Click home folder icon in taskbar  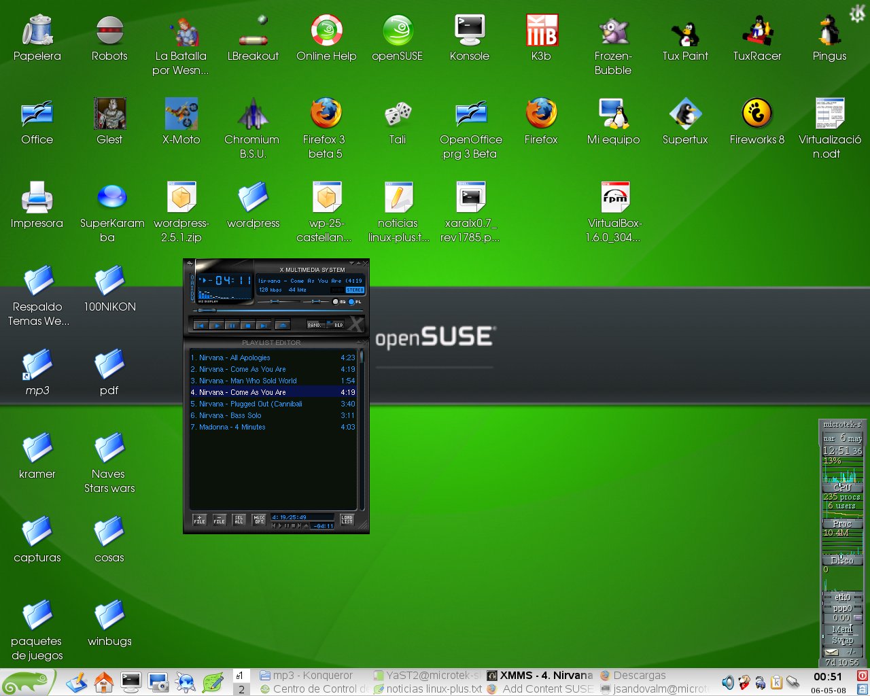click(x=103, y=682)
